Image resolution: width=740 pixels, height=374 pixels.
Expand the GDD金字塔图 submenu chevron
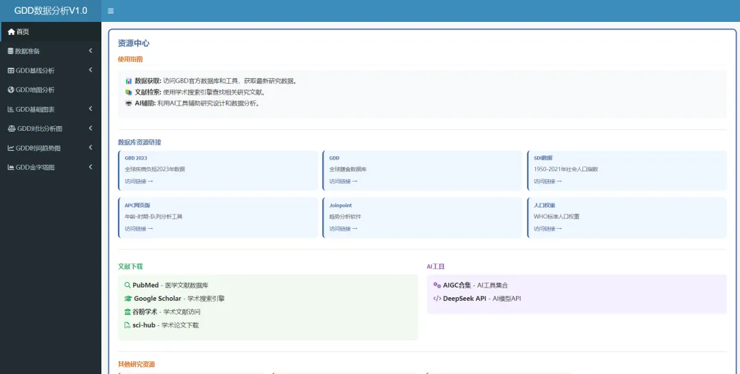tap(90, 166)
